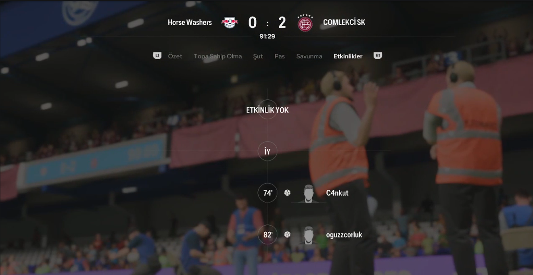Click the R1 shoulder button icon
This screenshot has width=533, height=275.
(x=378, y=56)
